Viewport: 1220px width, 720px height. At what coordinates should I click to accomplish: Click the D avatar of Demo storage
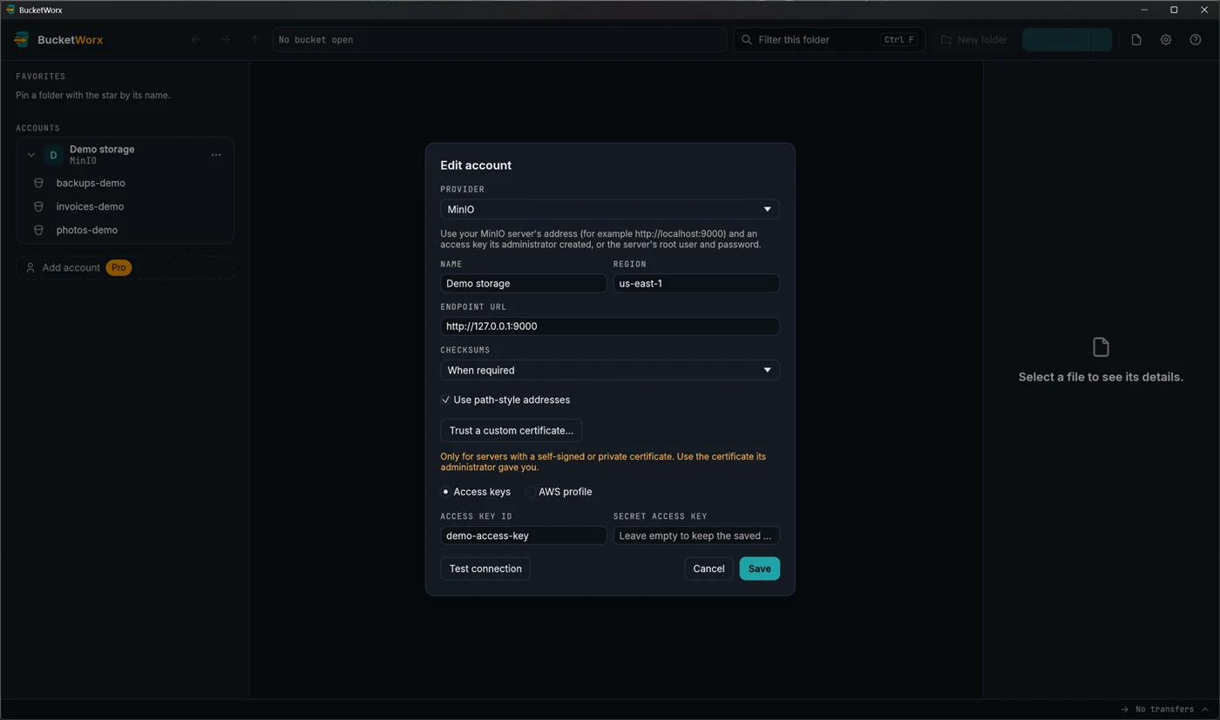[53, 155]
